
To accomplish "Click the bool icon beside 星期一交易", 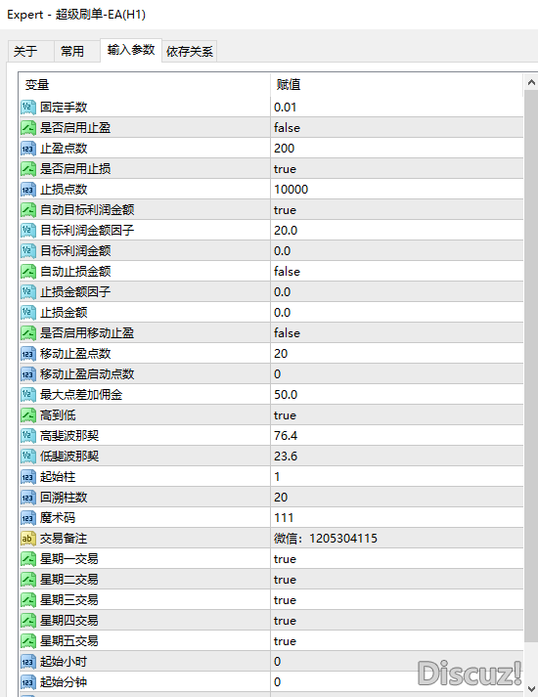I will [x=28, y=559].
